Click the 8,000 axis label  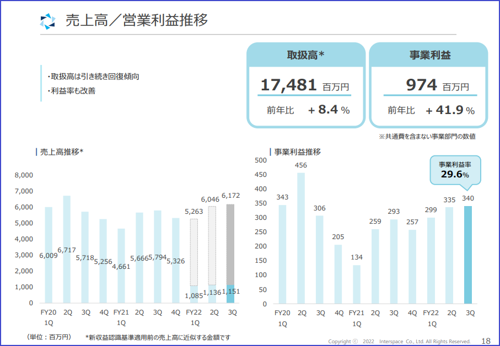click(x=24, y=175)
